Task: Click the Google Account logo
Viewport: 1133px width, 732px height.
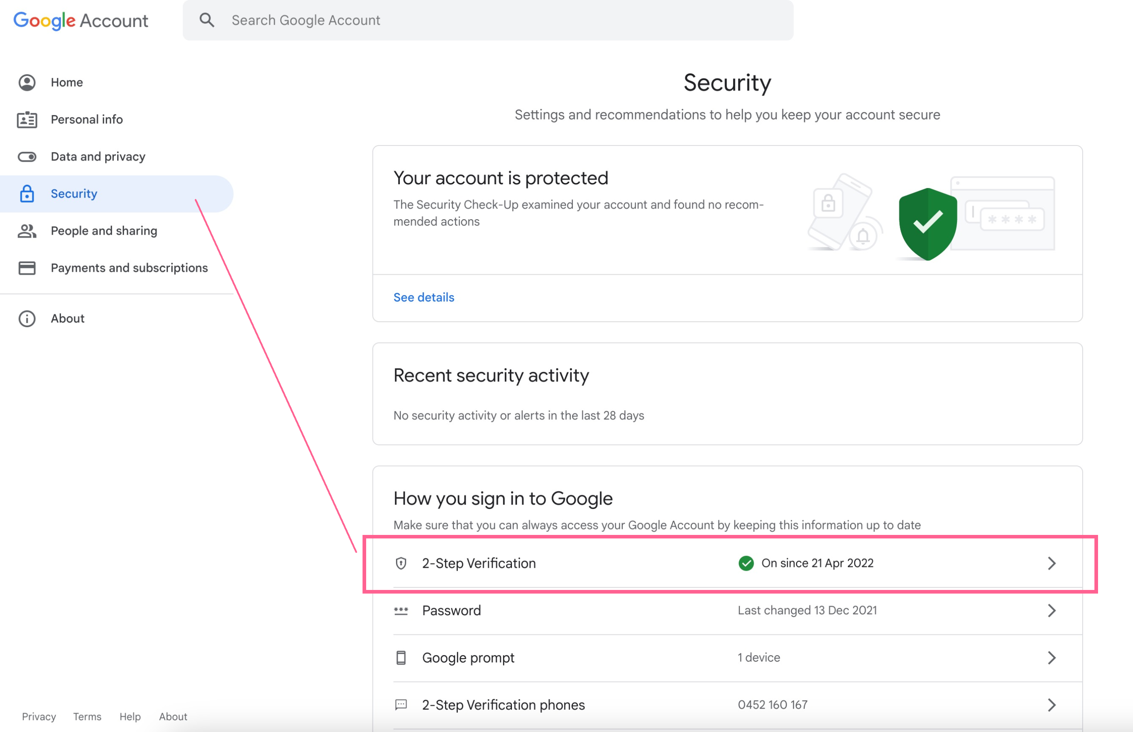Action: [81, 20]
